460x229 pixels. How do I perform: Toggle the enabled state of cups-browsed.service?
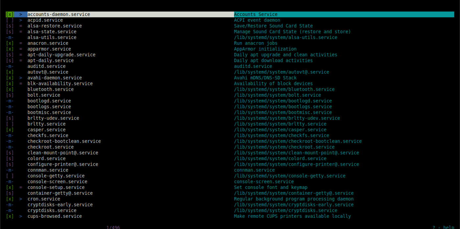pos(10,216)
